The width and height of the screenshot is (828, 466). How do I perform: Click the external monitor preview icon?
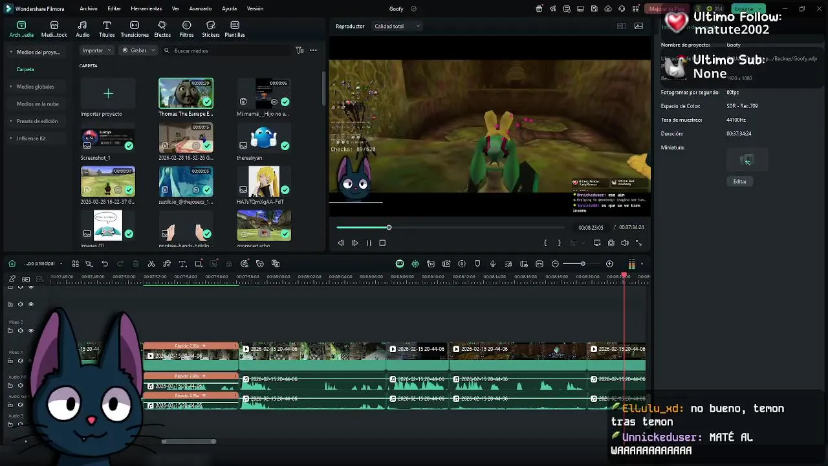click(x=597, y=243)
